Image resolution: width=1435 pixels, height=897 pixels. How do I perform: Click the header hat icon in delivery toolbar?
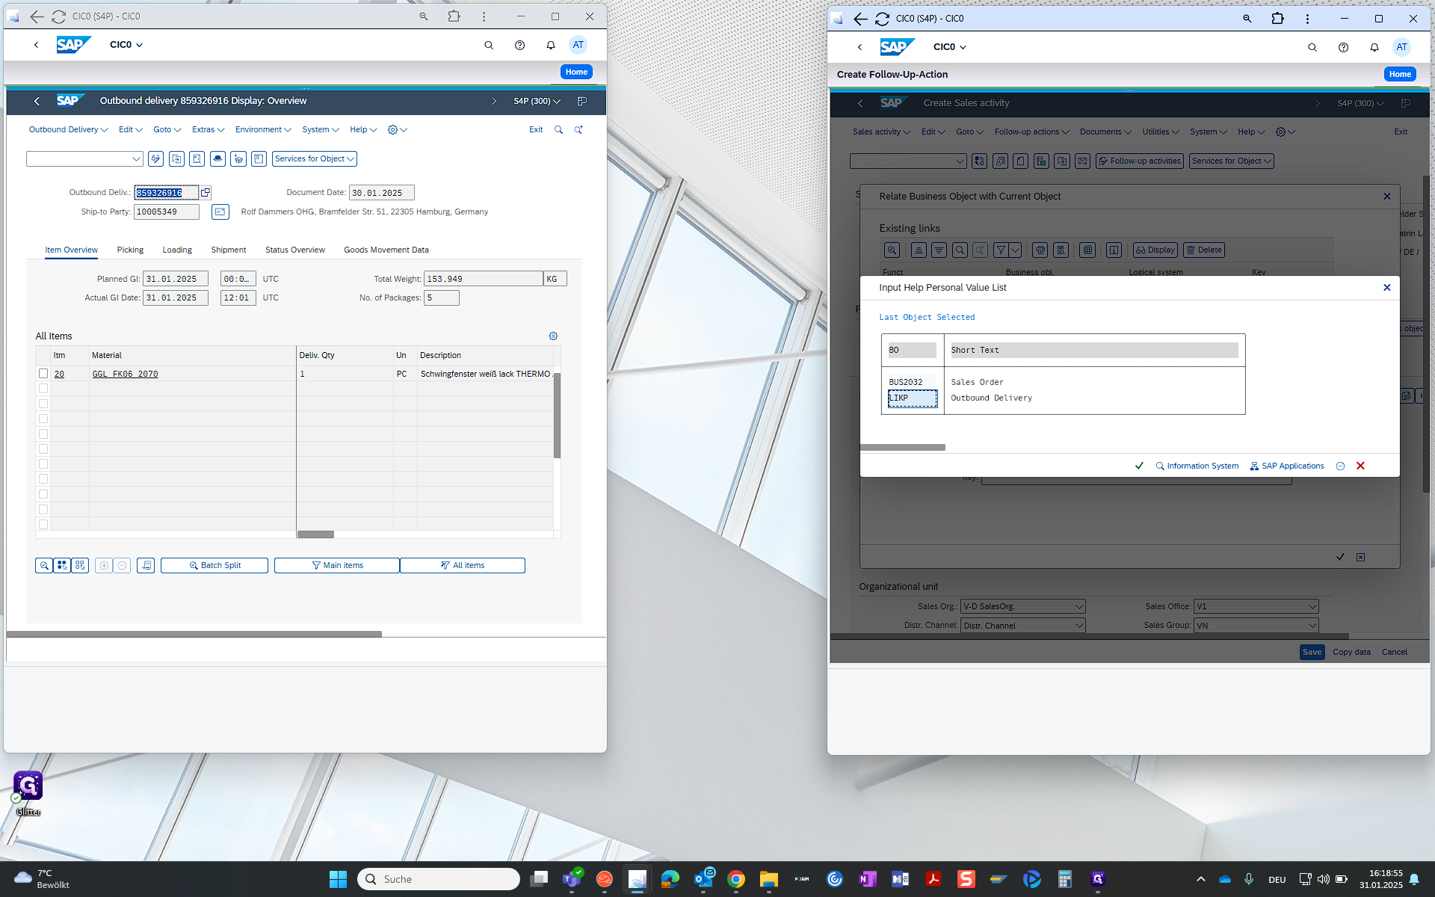217,158
